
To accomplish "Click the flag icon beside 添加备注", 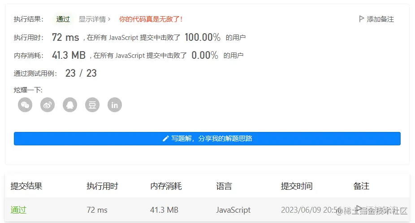I will pos(361,19).
